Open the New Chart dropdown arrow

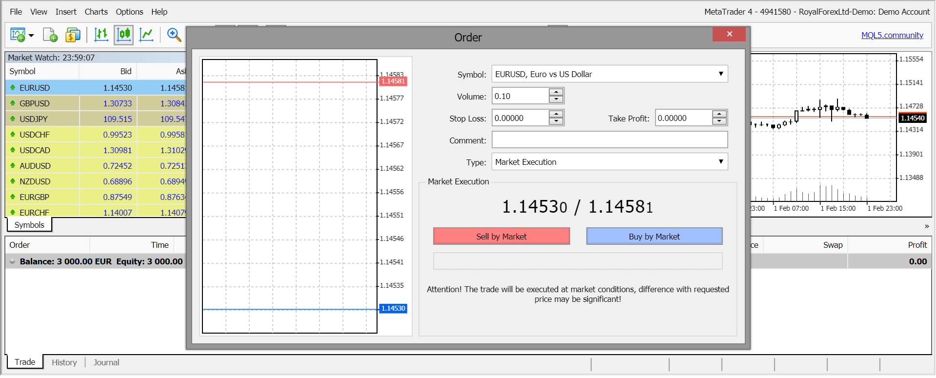pyautogui.click(x=31, y=36)
